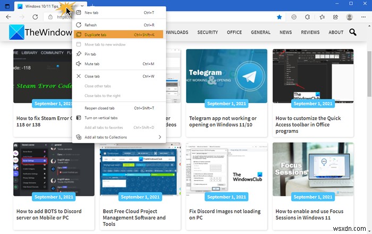
Task: Click the share icon in toolbar
Action: coord(335,17)
